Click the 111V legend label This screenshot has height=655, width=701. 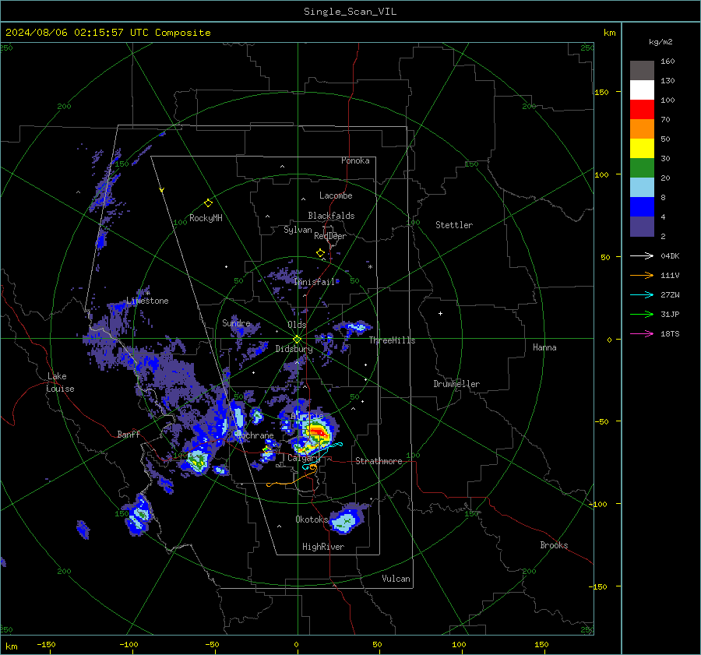(x=670, y=276)
